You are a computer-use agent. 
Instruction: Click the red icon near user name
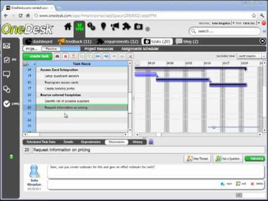point(264,23)
